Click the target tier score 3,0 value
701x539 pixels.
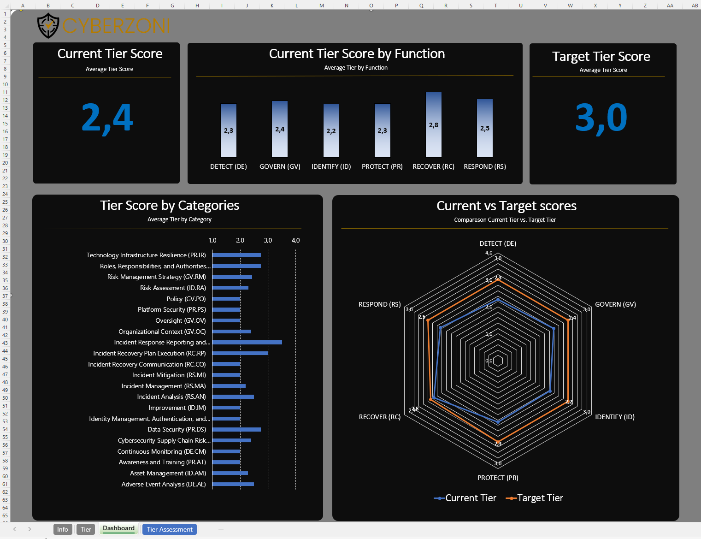pyautogui.click(x=601, y=118)
